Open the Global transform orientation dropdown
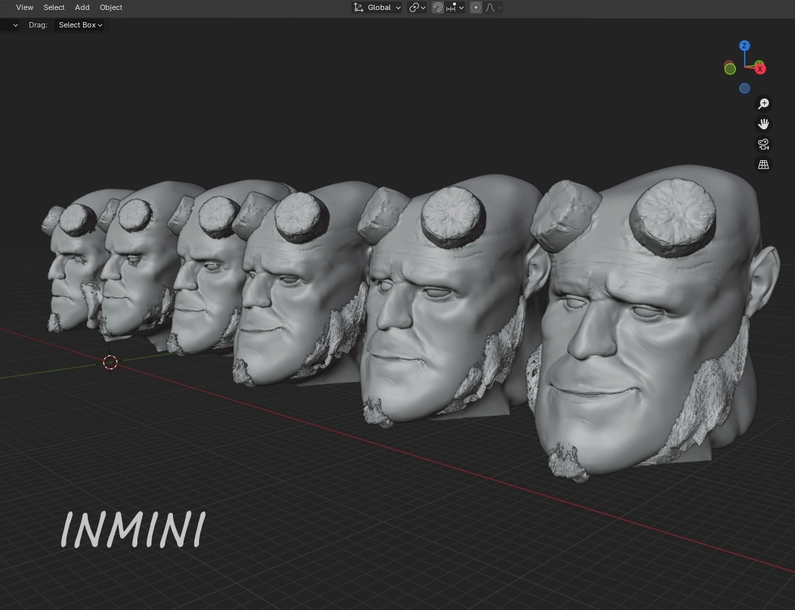Screen dimensions: 795x610 point(377,7)
